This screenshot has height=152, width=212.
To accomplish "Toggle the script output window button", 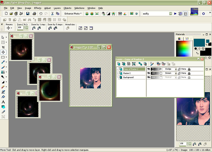I will 185,14.
